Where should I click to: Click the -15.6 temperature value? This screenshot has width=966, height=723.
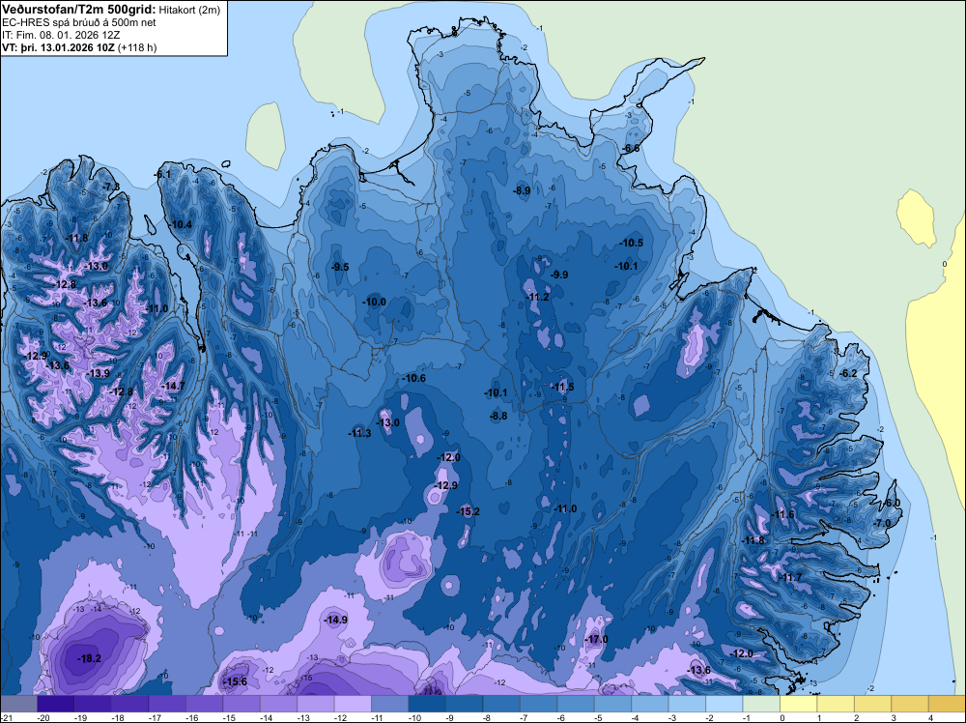pyautogui.click(x=235, y=681)
